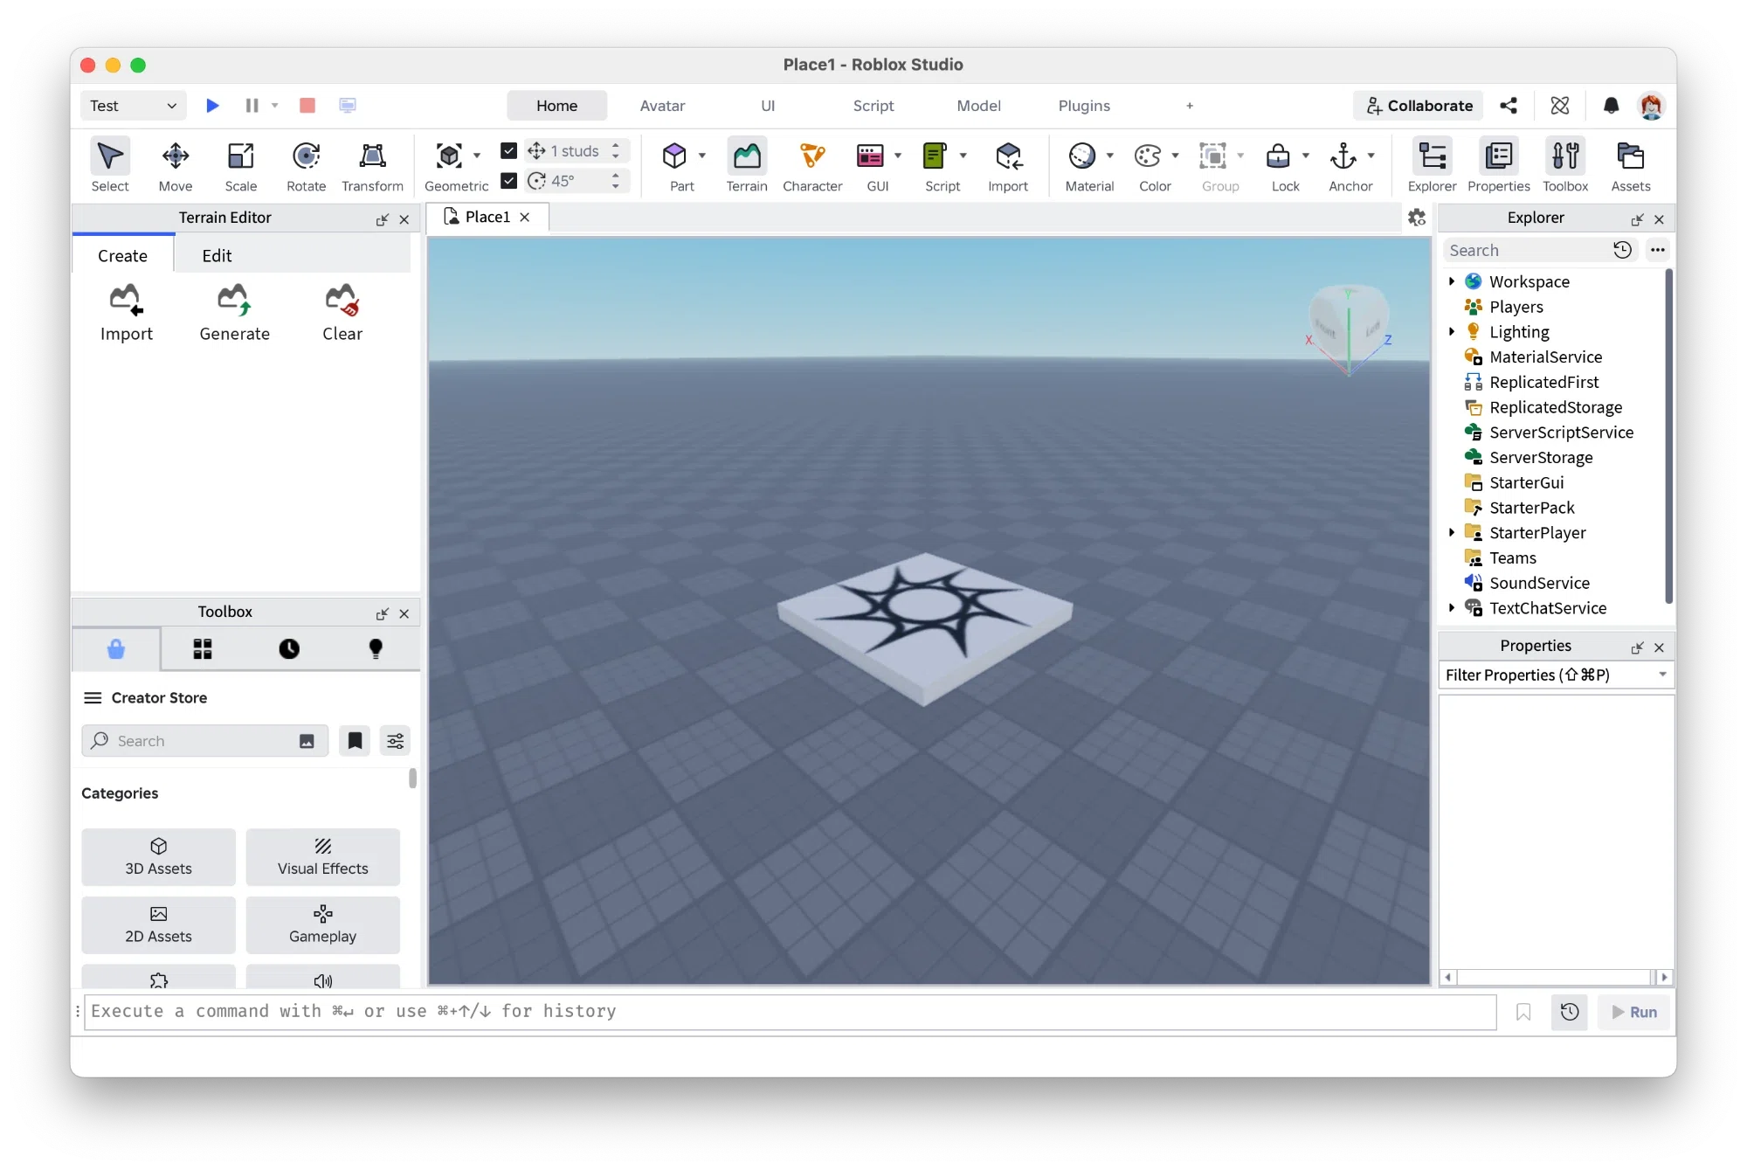The image size is (1747, 1170).
Task: Open notifications bell
Action: point(1611,106)
